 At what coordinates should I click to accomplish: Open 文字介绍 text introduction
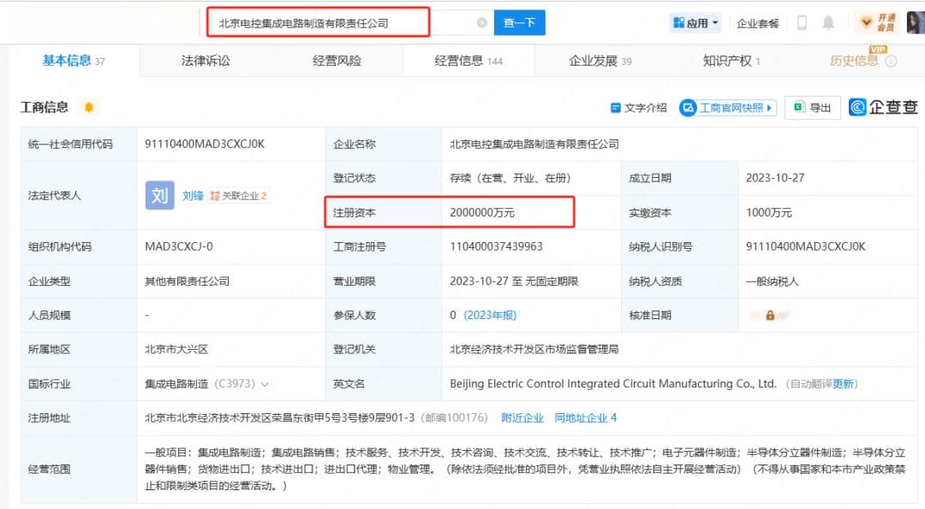(x=638, y=108)
